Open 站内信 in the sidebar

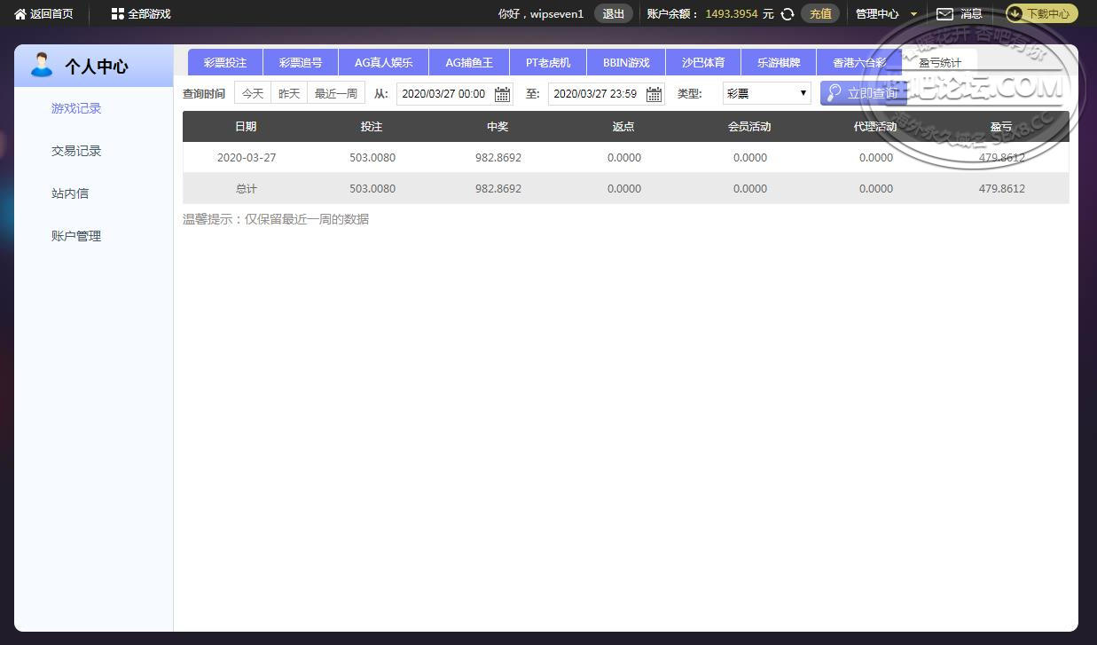[x=70, y=193]
